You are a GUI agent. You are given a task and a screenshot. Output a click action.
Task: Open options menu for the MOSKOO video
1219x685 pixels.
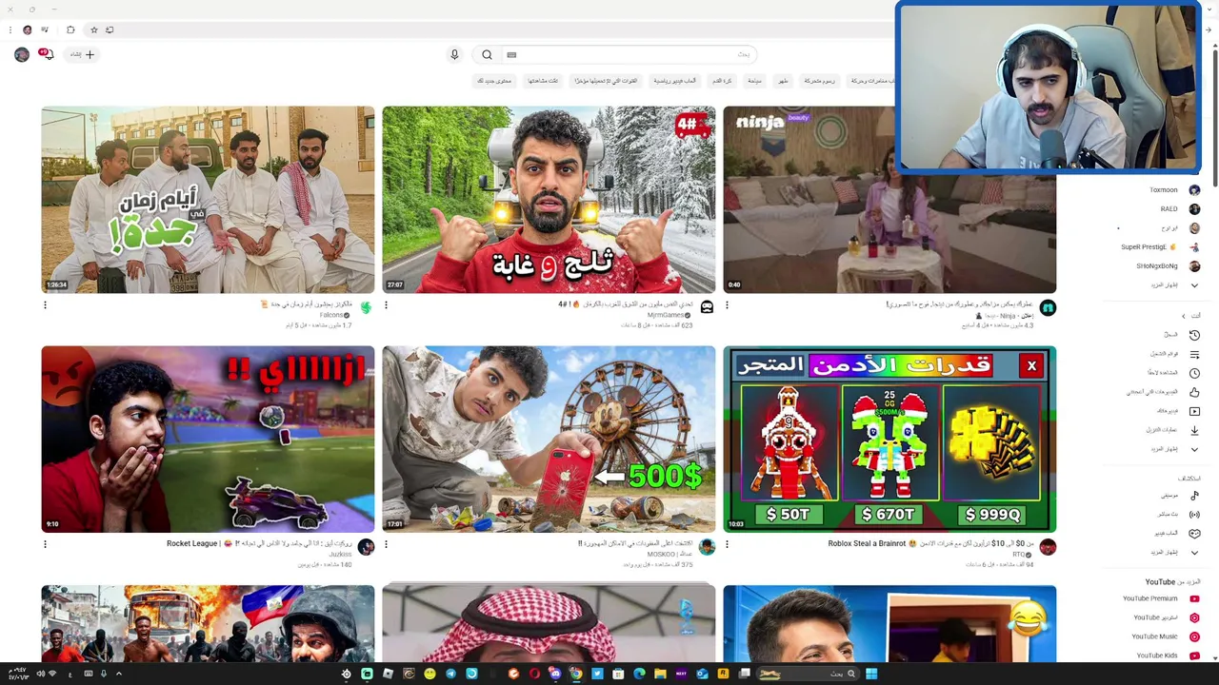tap(386, 544)
